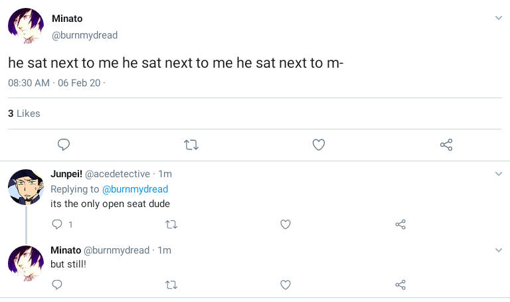Image resolution: width=510 pixels, height=302 pixels.
Task: Retweet Minato's main tweet
Action: click(x=191, y=145)
